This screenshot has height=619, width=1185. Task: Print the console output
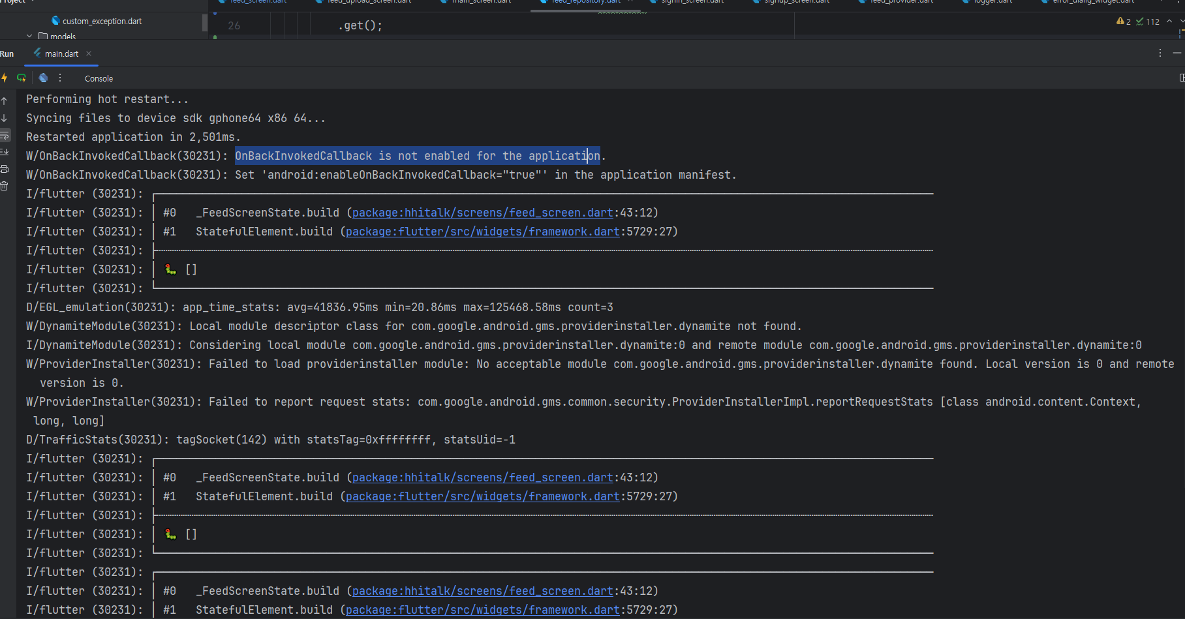click(x=4, y=169)
